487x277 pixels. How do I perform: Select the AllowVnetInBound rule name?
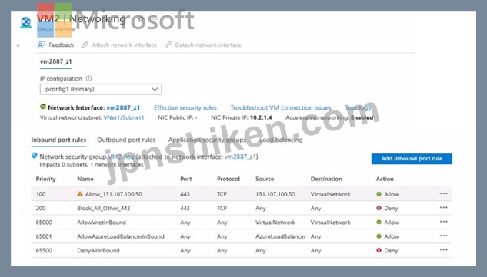pos(102,223)
